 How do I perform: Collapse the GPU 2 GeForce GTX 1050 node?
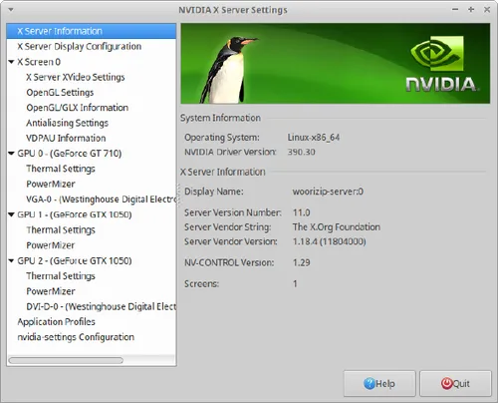[11, 260]
